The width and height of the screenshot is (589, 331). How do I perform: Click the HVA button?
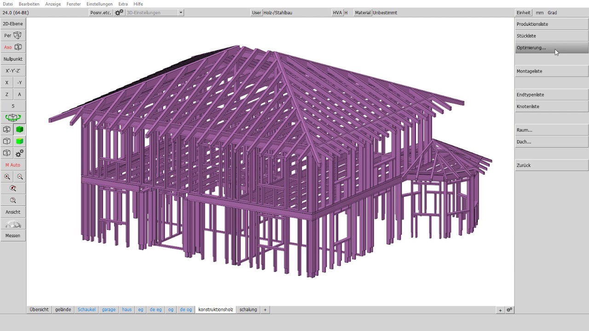click(x=337, y=12)
